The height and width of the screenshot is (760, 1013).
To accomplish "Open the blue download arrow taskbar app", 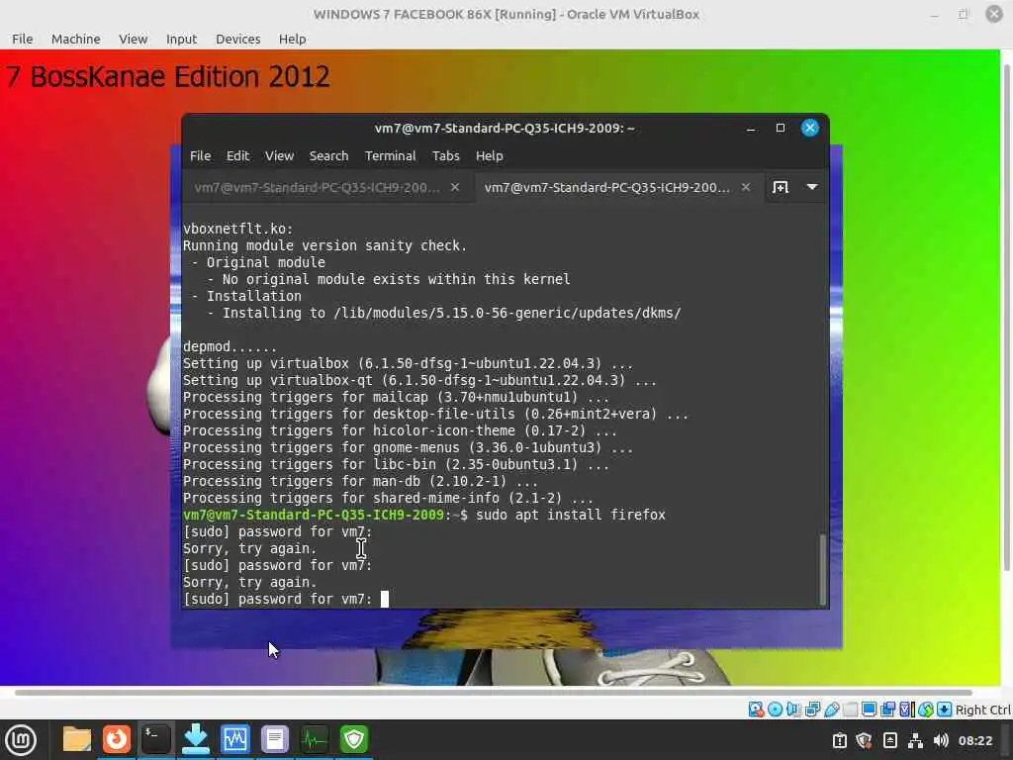I will tap(196, 739).
